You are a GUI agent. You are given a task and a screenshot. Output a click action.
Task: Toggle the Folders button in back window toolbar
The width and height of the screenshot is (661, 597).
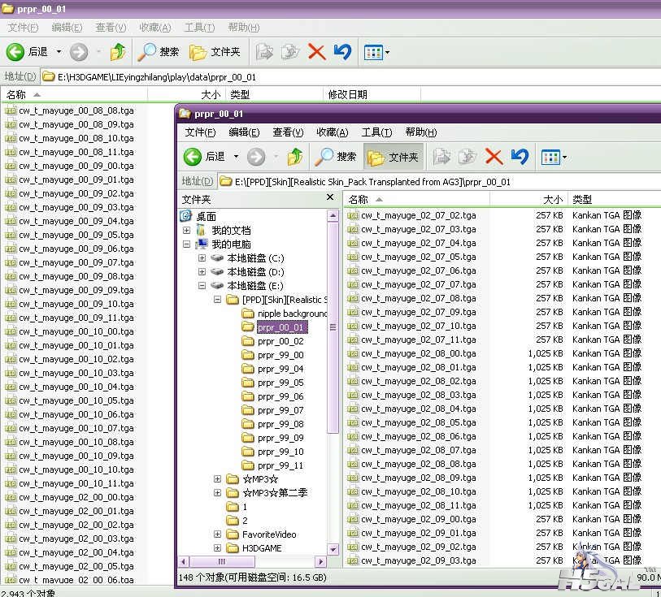[215, 52]
